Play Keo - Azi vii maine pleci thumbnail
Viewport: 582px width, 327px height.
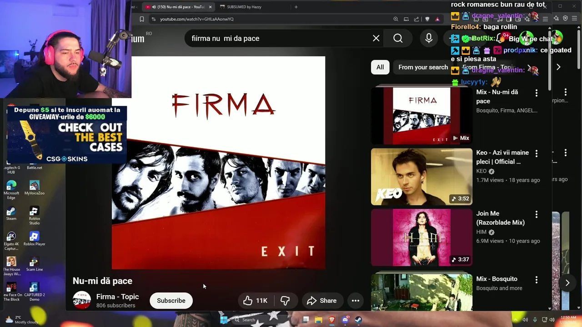point(421,177)
